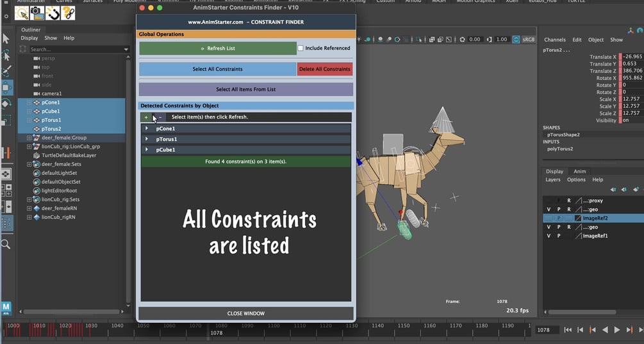
Task: Open the Layers menu in Layer editor
Action: (553, 180)
